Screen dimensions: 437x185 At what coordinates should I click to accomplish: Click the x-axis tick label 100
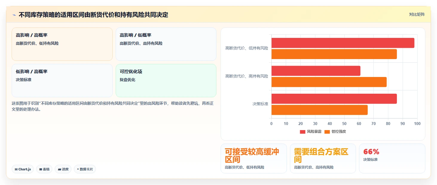click(x=417, y=124)
